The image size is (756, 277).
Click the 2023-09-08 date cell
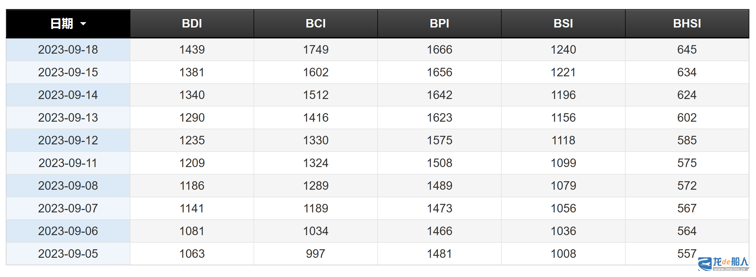68,186
